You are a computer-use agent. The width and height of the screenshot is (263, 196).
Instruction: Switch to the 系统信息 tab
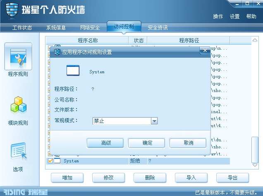[x=56, y=28]
